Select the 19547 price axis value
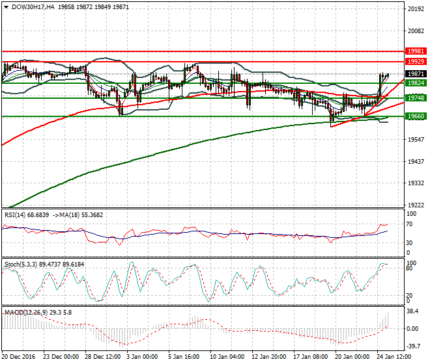 [x=416, y=140]
